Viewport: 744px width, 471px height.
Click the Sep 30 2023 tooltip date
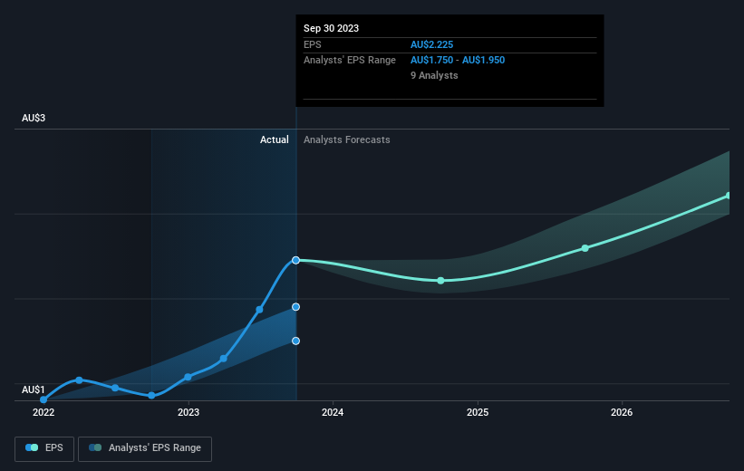(x=331, y=28)
